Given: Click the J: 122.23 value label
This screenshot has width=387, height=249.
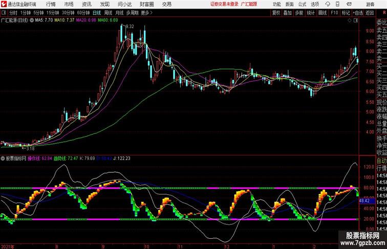Looking at the screenshot, I should tap(122, 159).
